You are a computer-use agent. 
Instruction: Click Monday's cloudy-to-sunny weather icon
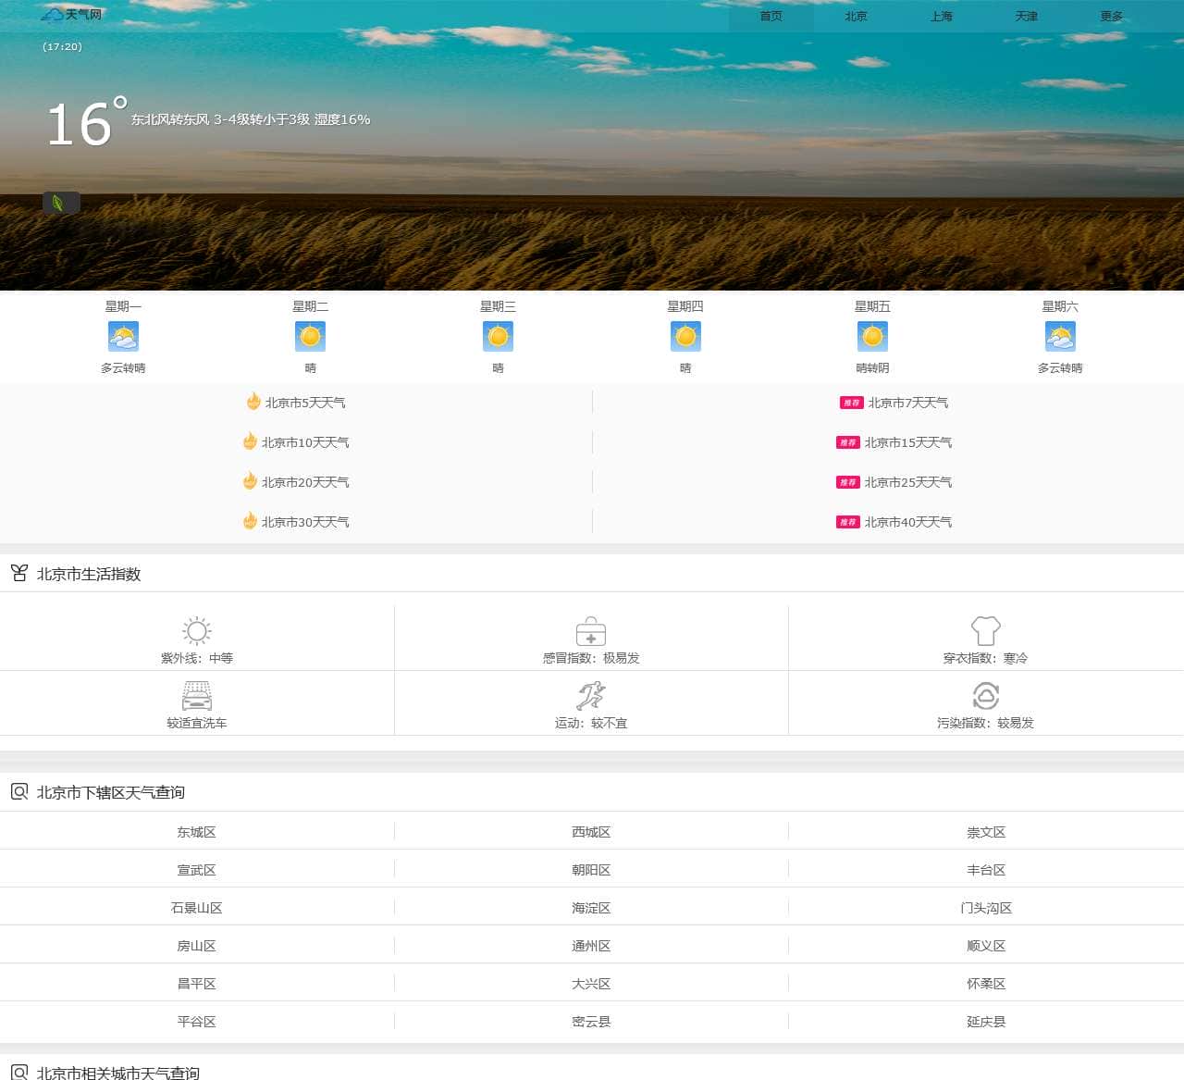(123, 337)
